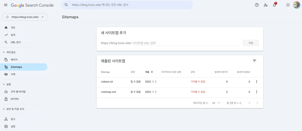Click the 설정 gear icon
The height and width of the screenshot is (131, 302).
(x=6, y=126)
